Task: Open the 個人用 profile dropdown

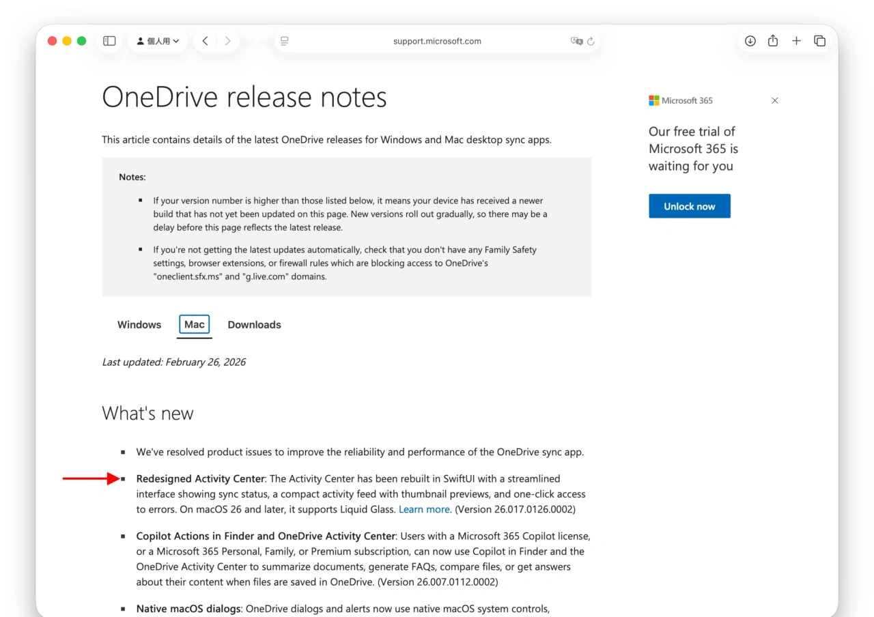Action: pos(158,40)
